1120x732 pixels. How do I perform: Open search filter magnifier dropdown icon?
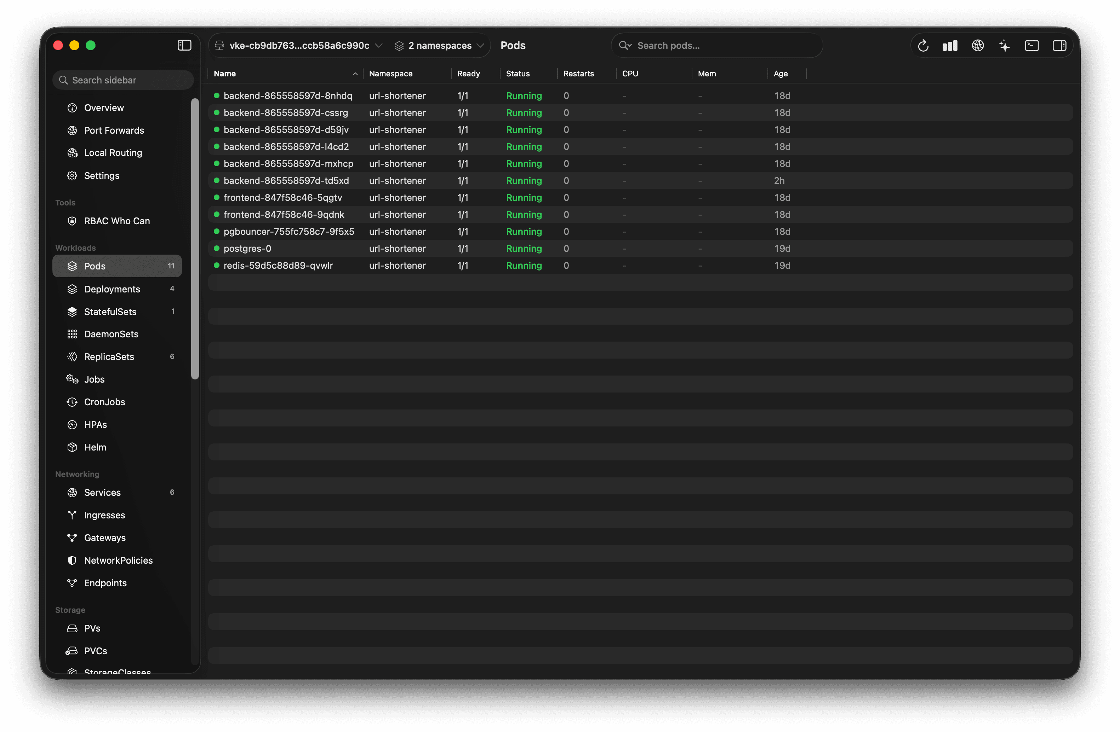(x=625, y=45)
